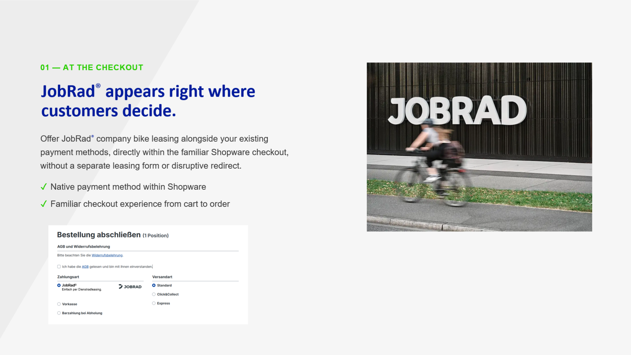Screen dimensions: 631x355
Task: Click the JobRad logo in Zahlungsart
Action: point(130,287)
